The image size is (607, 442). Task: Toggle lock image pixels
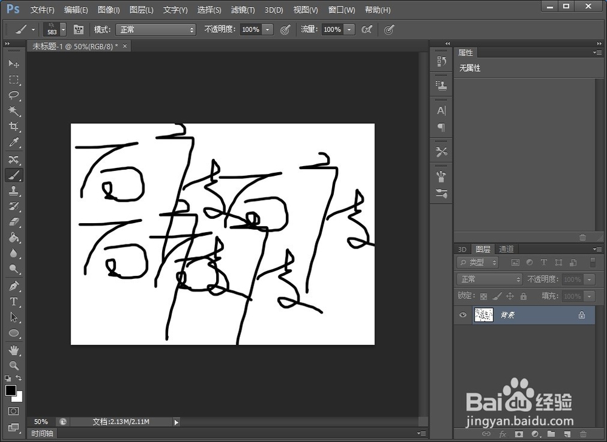coord(497,296)
